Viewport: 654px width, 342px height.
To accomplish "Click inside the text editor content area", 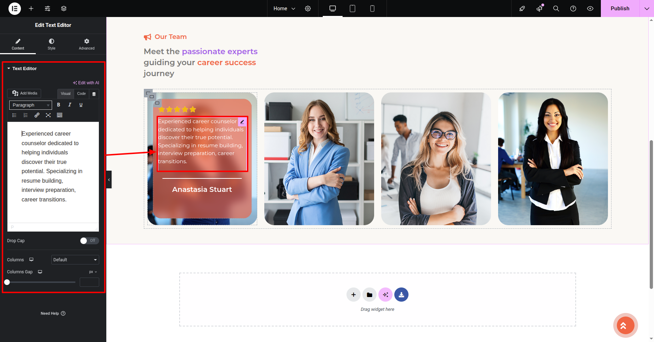I will tap(53, 172).
